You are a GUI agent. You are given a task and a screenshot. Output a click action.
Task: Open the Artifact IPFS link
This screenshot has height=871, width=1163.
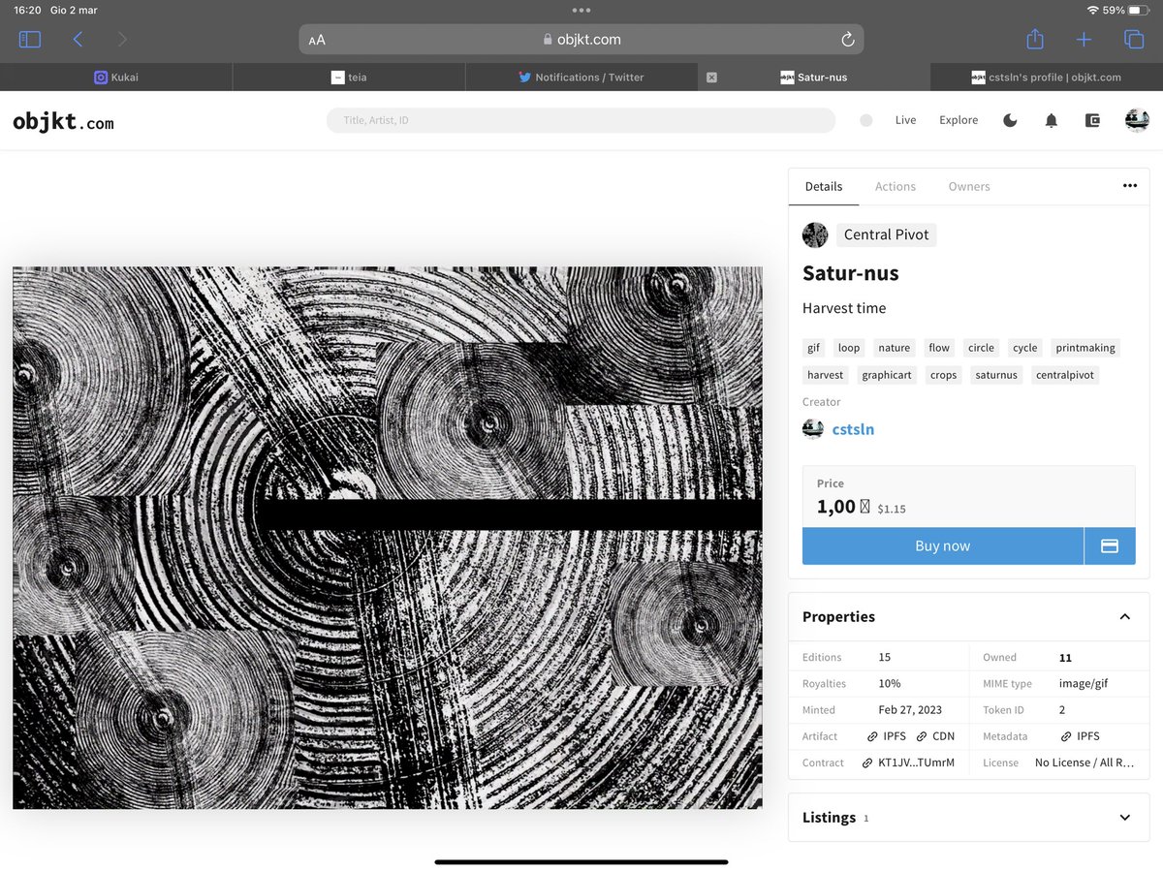887,736
